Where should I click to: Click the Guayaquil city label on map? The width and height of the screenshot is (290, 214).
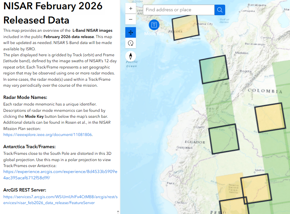[185, 148]
